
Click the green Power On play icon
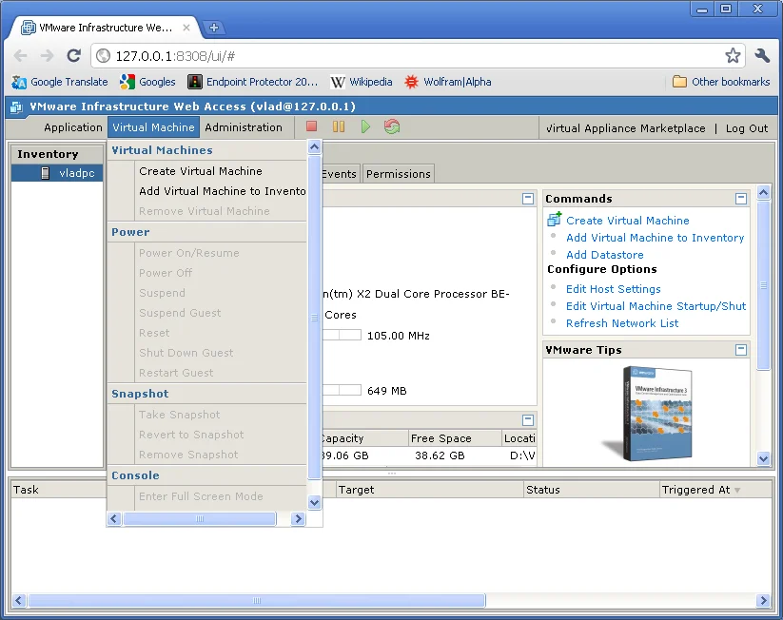click(x=365, y=126)
